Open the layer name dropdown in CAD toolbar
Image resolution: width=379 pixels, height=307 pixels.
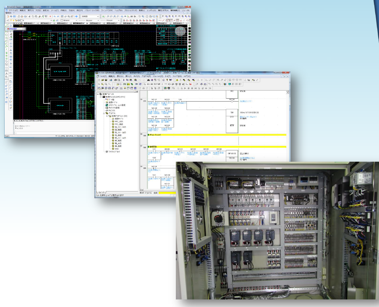(x=52, y=20)
